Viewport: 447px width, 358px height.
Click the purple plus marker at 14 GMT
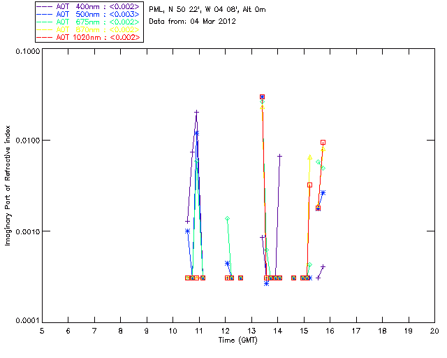pos(279,156)
